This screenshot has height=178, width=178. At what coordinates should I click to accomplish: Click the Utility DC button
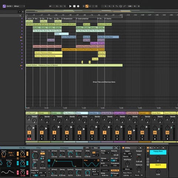pyautogui.click(x=142, y=175)
